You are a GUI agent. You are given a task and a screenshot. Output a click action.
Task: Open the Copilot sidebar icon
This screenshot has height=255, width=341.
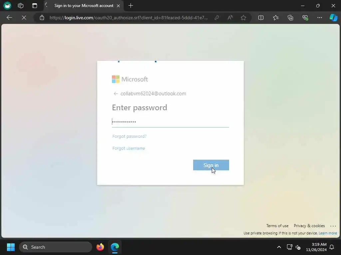click(333, 18)
